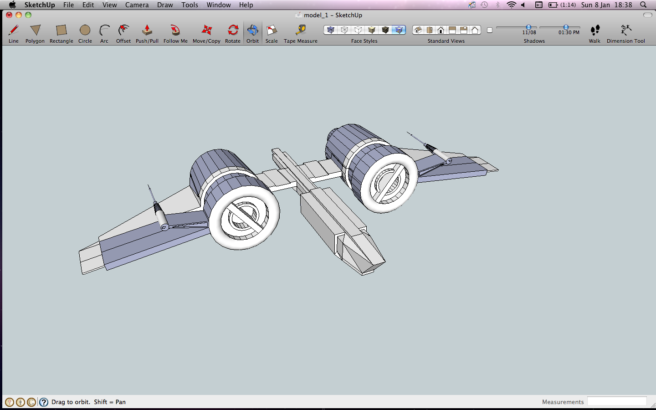Click inside the Measurements input box
656x410 pixels.
617,402
